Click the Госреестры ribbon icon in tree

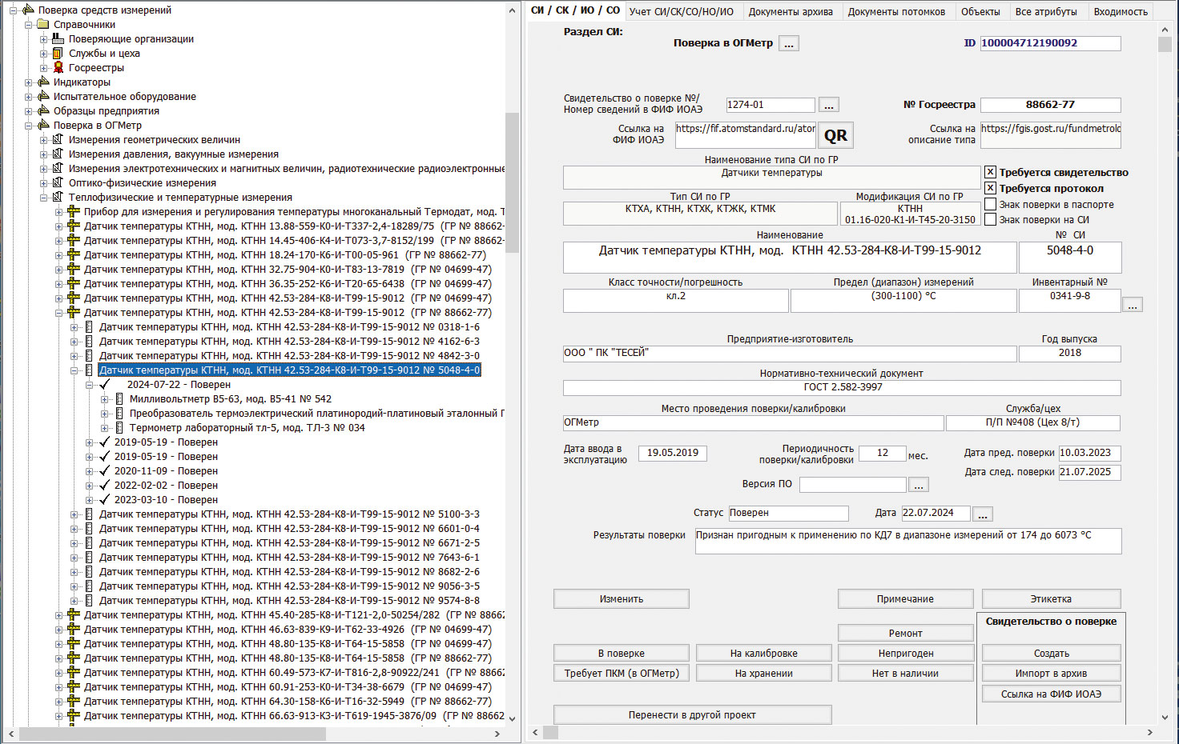58,68
